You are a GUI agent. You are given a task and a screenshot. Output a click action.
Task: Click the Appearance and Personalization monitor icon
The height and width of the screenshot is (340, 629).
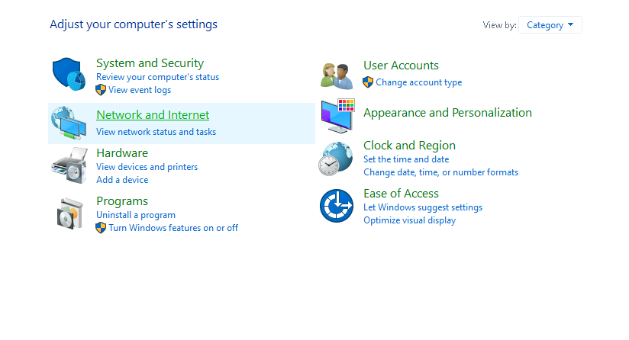pyautogui.click(x=337, y=116)
